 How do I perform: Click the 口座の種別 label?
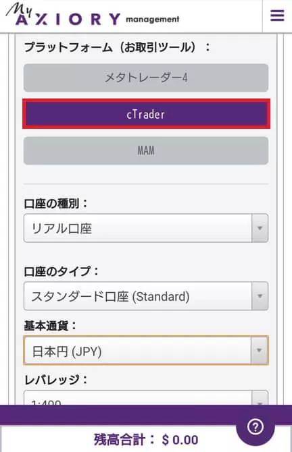point(55,204)
